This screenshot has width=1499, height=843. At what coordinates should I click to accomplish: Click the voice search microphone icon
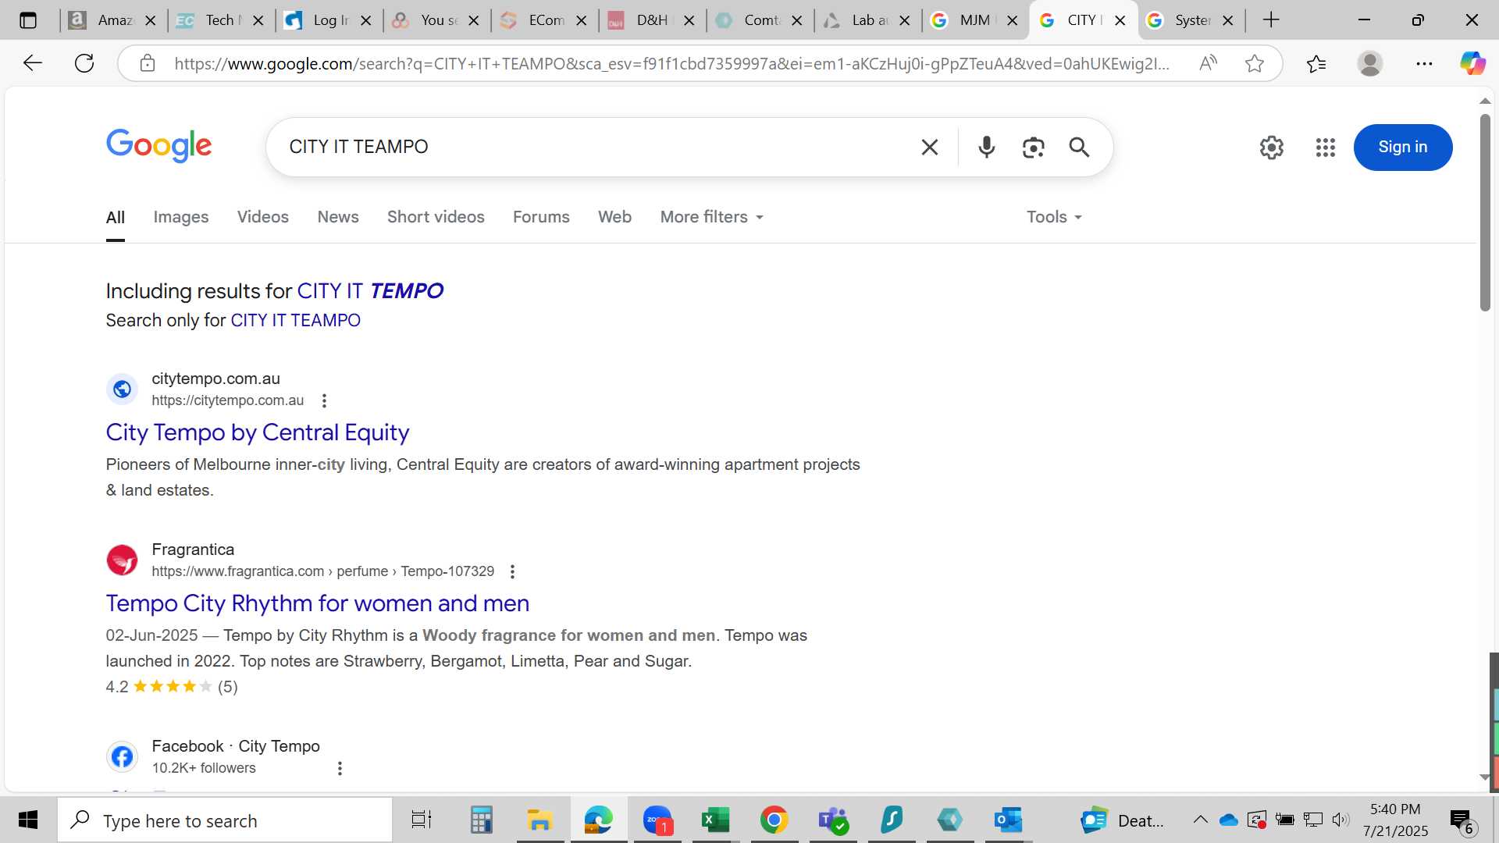(x=986, y=147)
